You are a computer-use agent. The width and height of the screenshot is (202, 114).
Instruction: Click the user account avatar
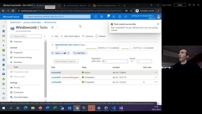(x=158, y=17)
